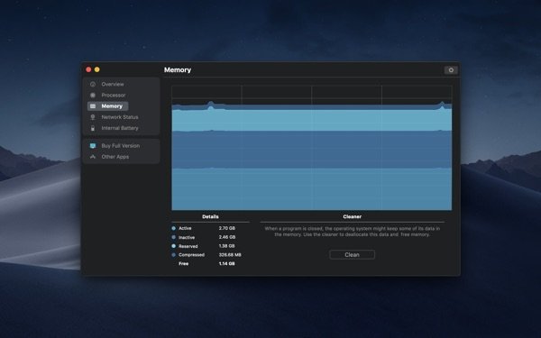Click the Overview info icon in sidebar
This screenshot has height=338, width=541.
point(93,84)
